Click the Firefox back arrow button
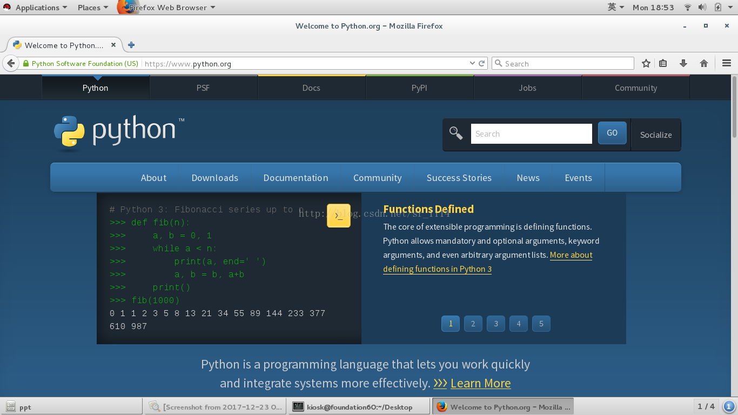Image resolution: width=738 pixels, height=415 pixels. (10, 63)
